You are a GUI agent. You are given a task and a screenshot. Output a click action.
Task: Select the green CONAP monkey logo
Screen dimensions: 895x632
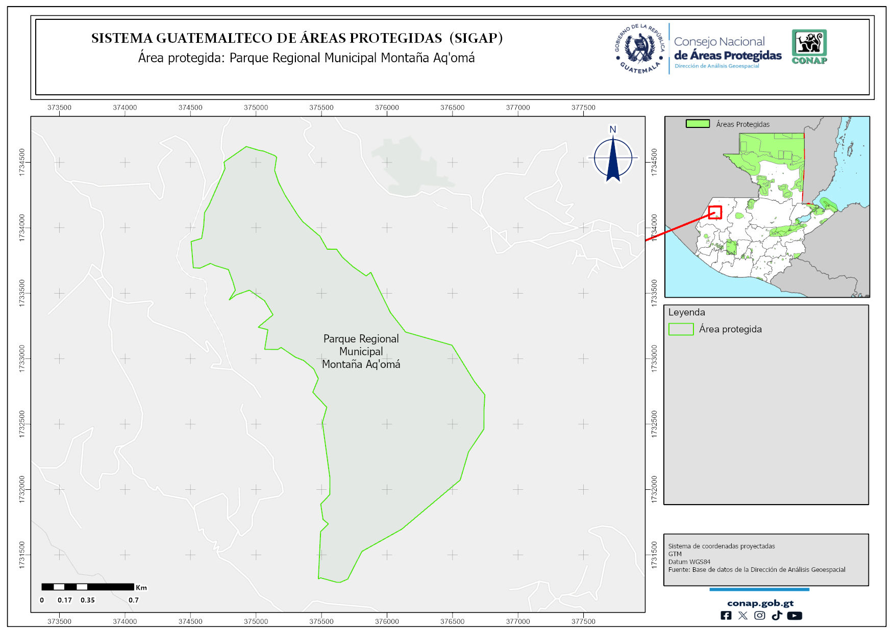pos(809,46)
